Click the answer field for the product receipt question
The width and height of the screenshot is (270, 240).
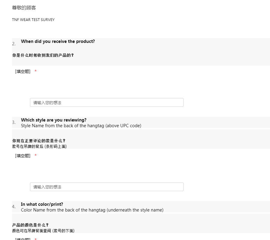coord(106,103)
